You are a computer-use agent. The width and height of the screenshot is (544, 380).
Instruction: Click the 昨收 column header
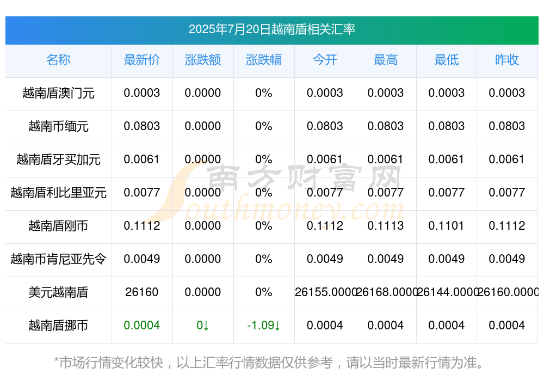tap(507, 60)
